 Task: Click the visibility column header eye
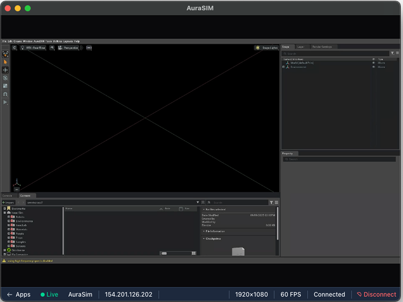tap(374, 59)
